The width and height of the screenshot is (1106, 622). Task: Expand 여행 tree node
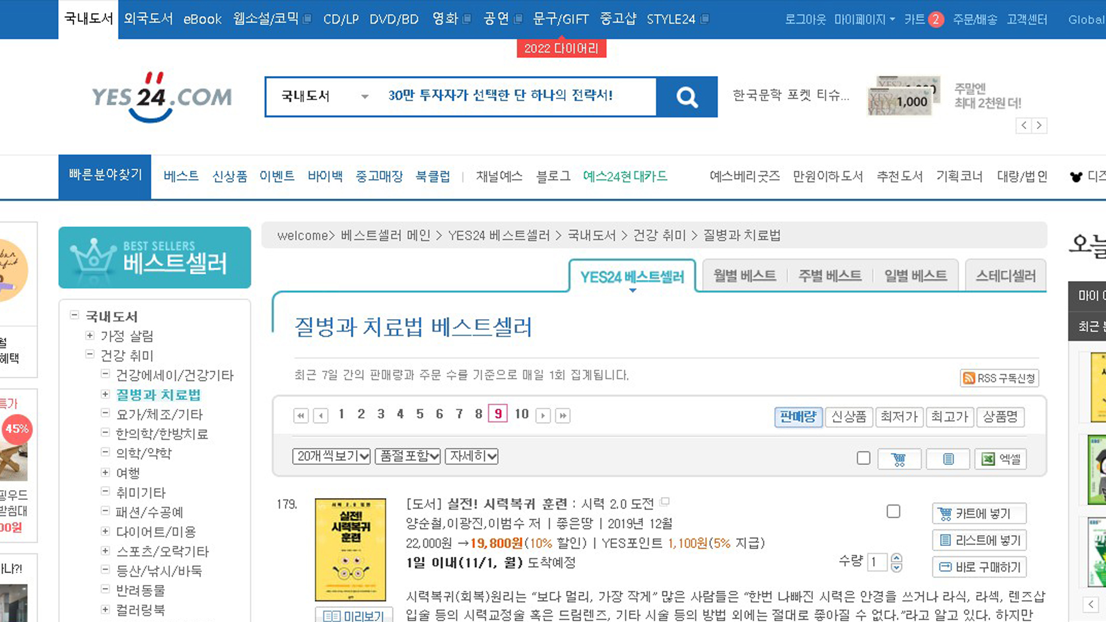click(x=105, y=472)
